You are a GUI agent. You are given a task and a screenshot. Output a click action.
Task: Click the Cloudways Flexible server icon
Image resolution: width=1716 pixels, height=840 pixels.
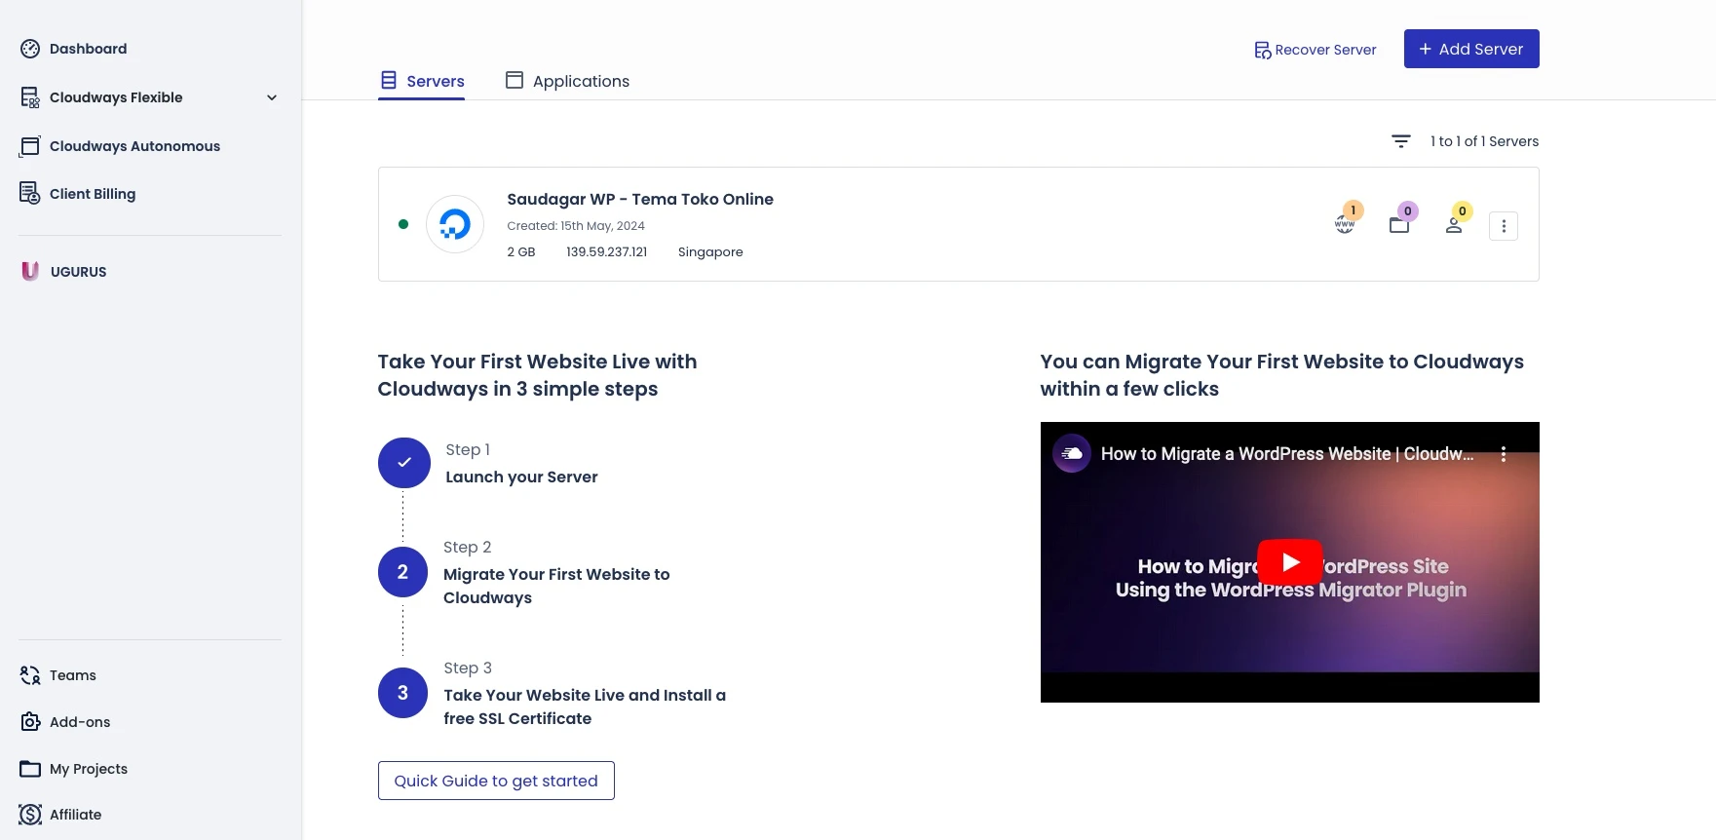pyautogui.click(x=30, y=97)
